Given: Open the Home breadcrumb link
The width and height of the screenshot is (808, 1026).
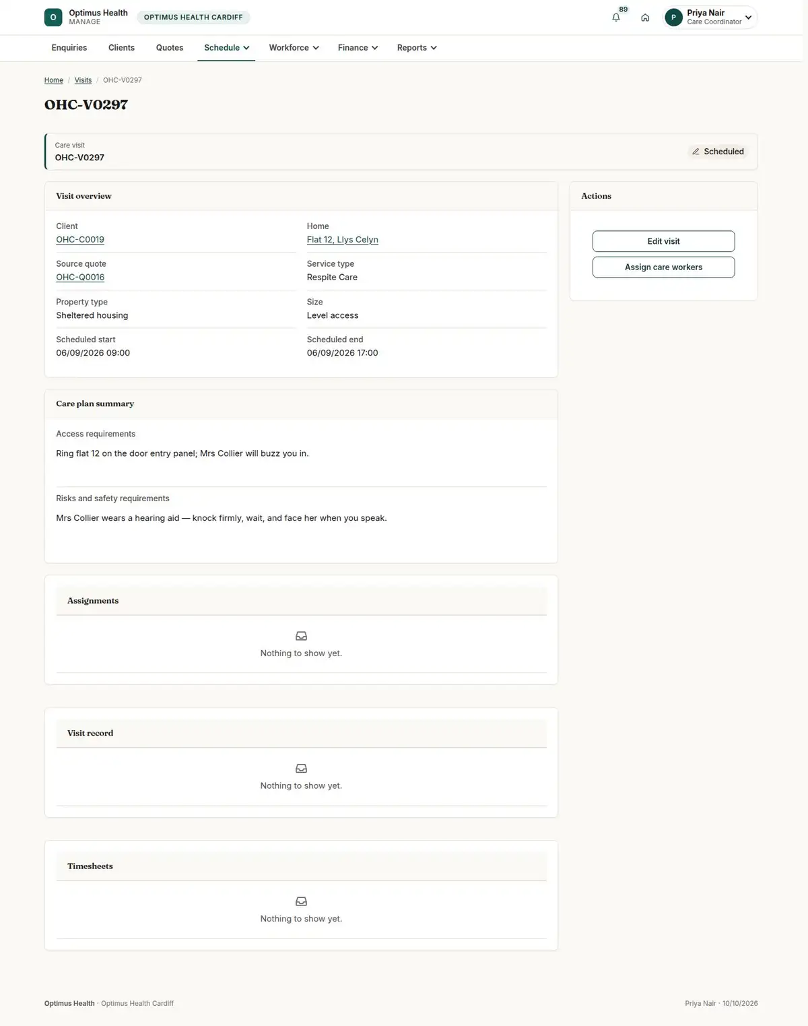Looking at the screenshot, I should [x=54, y=80].
